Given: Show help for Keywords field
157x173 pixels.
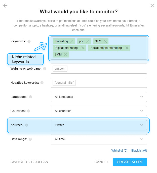Looking at the screenshot, I should tap(29, 41).
